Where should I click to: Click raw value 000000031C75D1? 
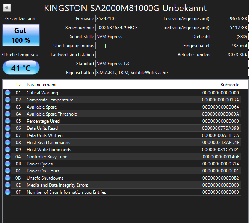tap(220, 150)
